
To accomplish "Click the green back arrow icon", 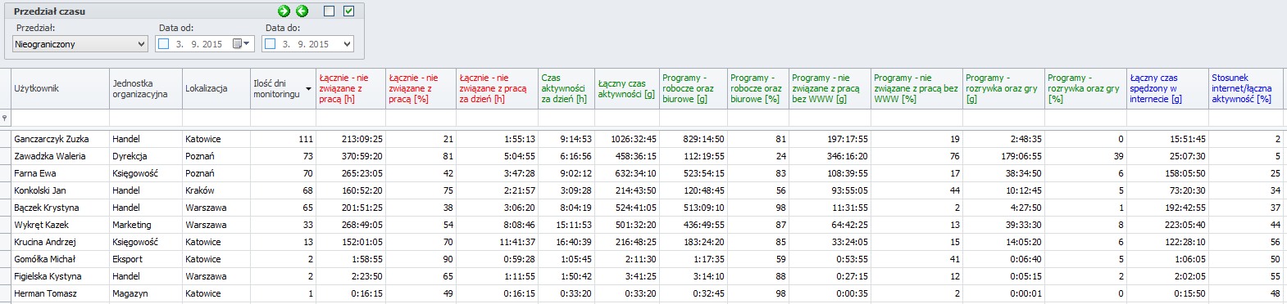I will [x=302, y=11].
